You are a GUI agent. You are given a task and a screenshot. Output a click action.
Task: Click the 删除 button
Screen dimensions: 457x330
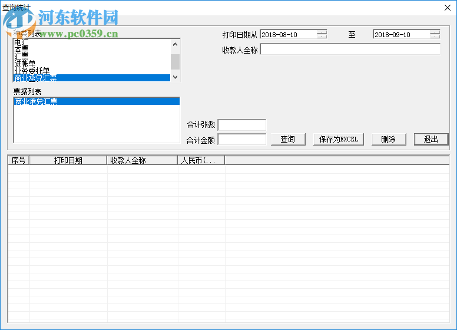tap(389, 139)
